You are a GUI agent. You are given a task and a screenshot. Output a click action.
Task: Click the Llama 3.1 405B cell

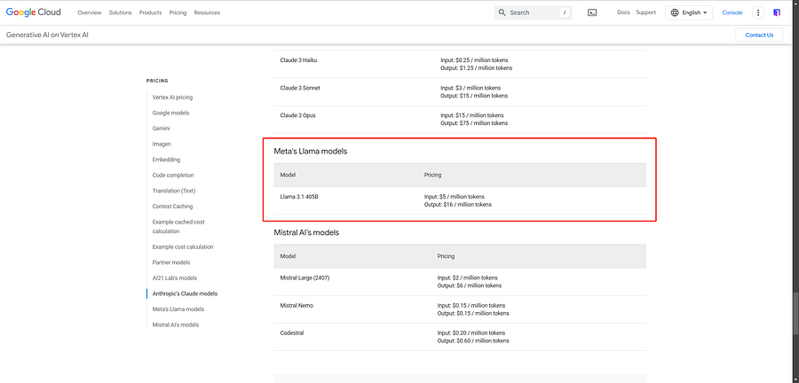click(299, 196)
